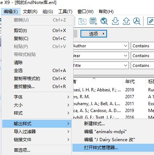Expand the 大小 submenu

37,105
